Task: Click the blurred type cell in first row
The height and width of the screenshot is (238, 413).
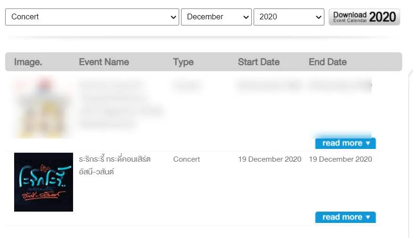Action: [187, 85]
